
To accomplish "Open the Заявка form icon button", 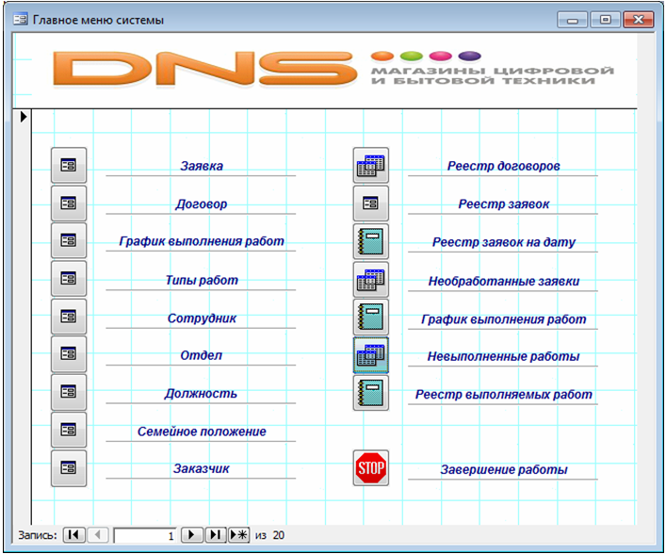I will 68,166.
